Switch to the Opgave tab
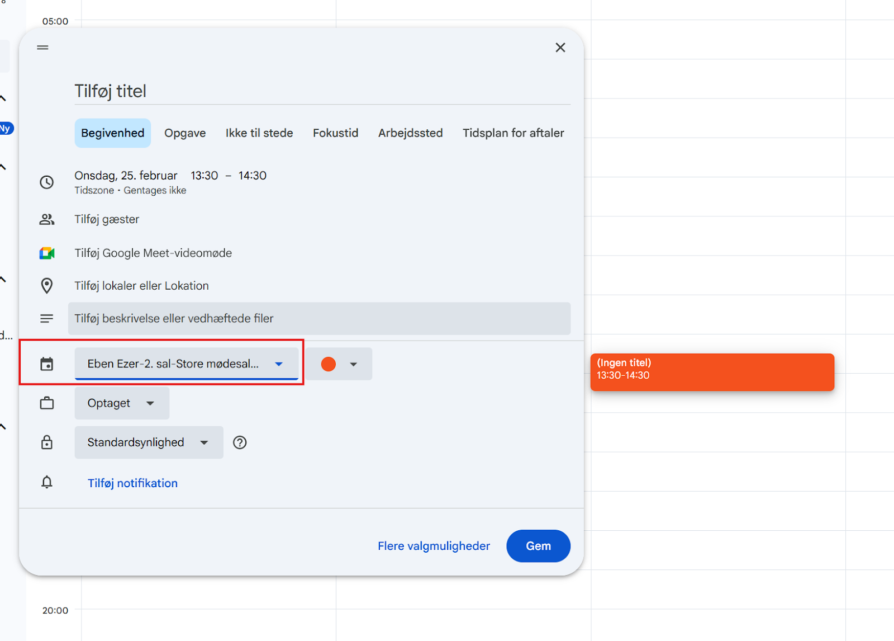The width and height of the screenshot is (894, 641). (185, 133)
